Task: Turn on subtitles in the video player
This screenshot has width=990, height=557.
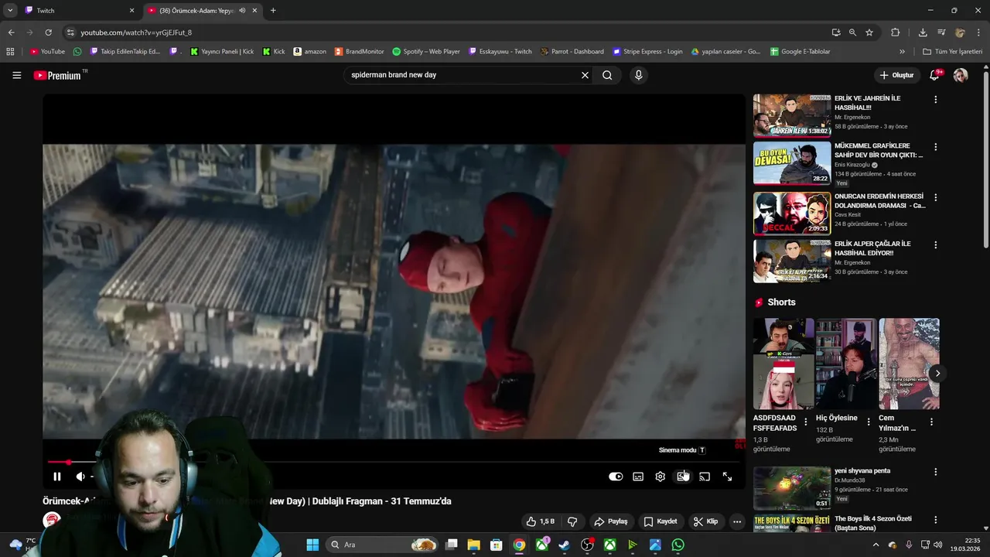Action: coord(638,477)
